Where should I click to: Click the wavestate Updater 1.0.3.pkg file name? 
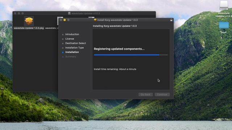(x=29, y=28)
